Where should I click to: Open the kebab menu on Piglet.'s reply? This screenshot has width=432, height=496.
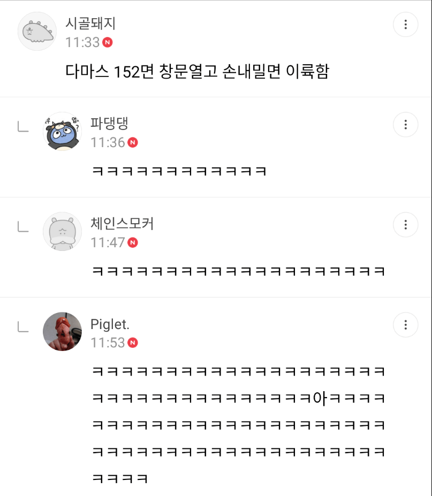[405, 325]
